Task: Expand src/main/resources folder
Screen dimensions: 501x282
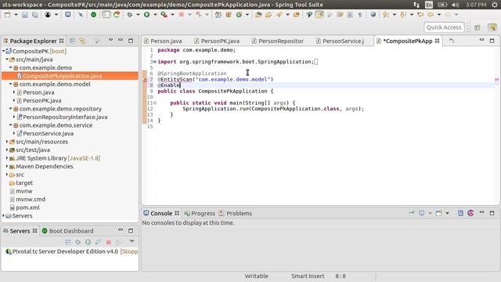Action: coord(7,141)
